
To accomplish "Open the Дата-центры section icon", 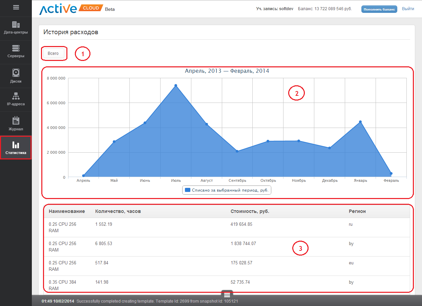I will click(16, 25).
